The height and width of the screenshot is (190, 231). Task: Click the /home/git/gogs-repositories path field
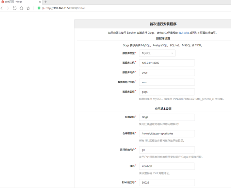[167, 133]
